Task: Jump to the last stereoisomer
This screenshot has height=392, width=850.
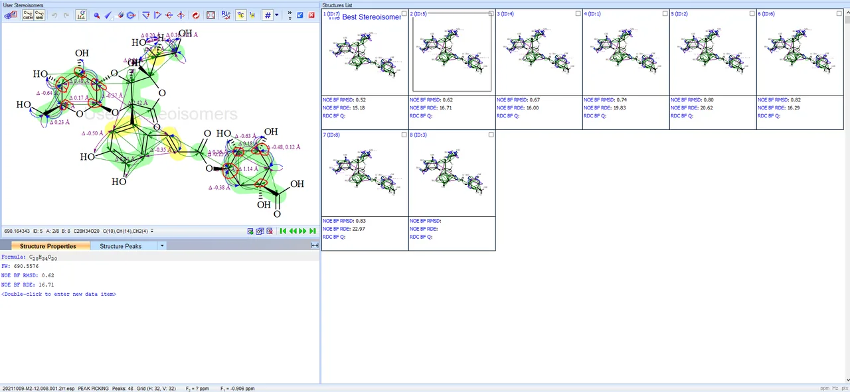Action: coord(313,231)
